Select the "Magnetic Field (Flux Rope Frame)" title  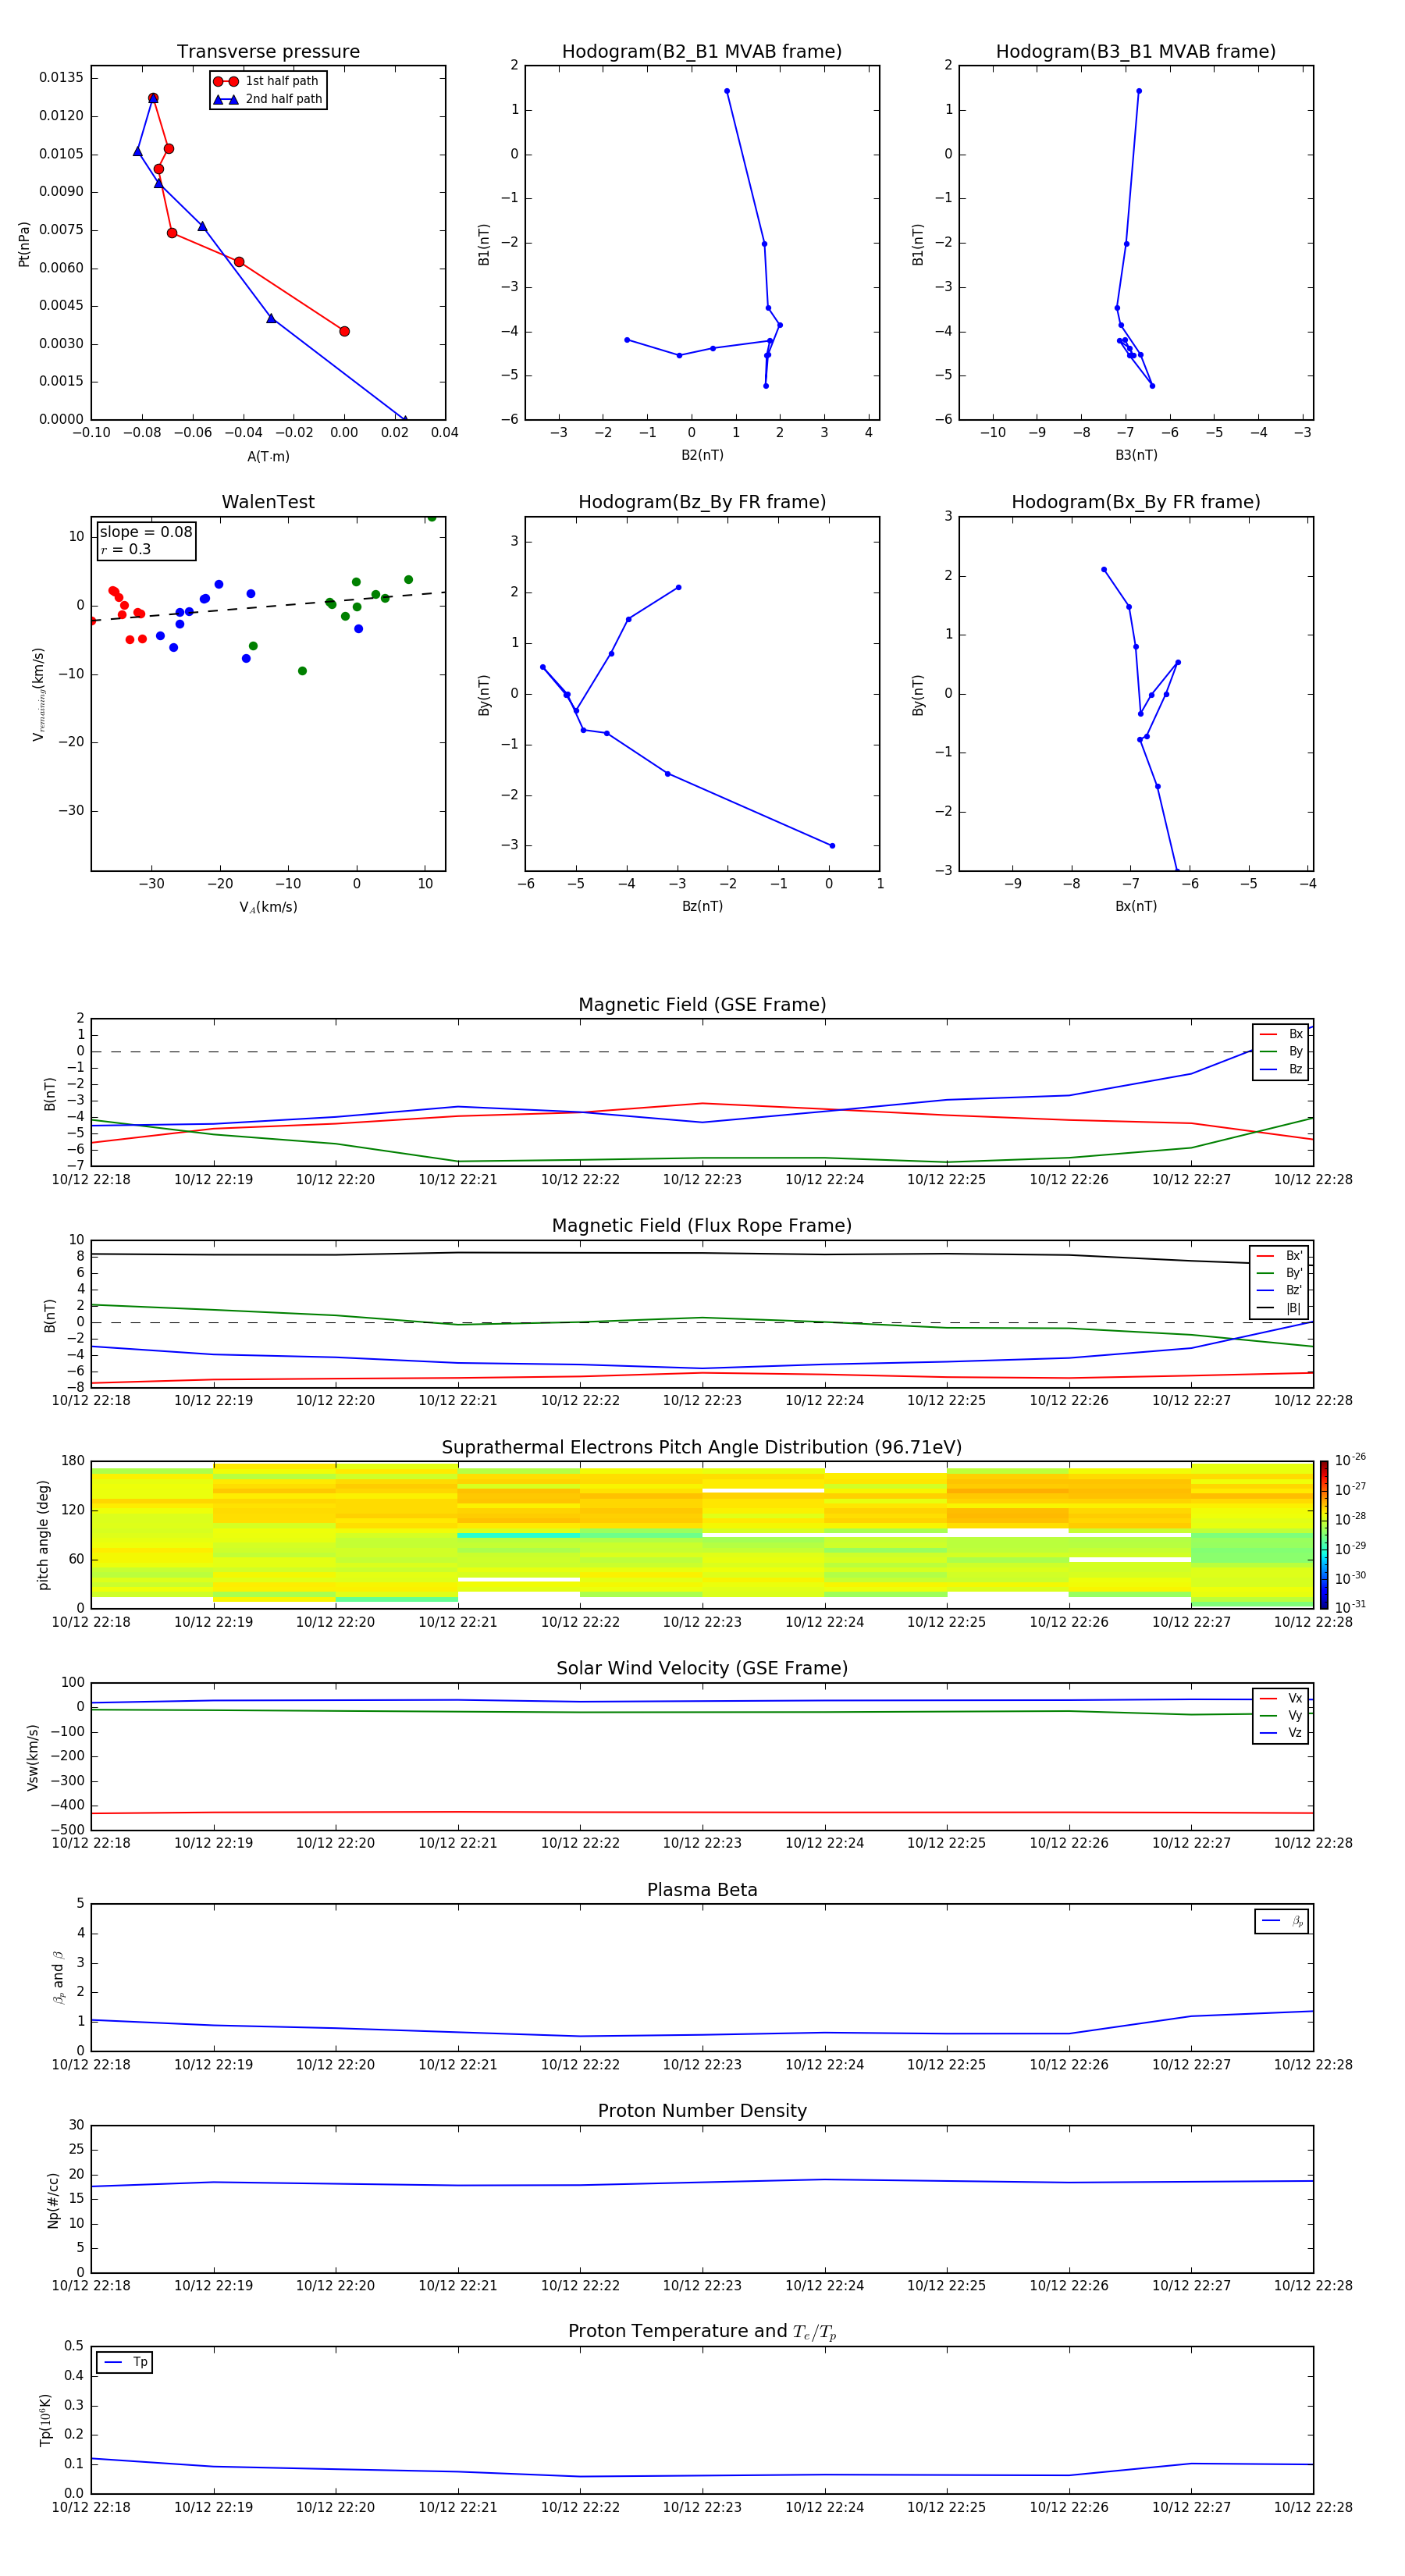coord(702,1225)
